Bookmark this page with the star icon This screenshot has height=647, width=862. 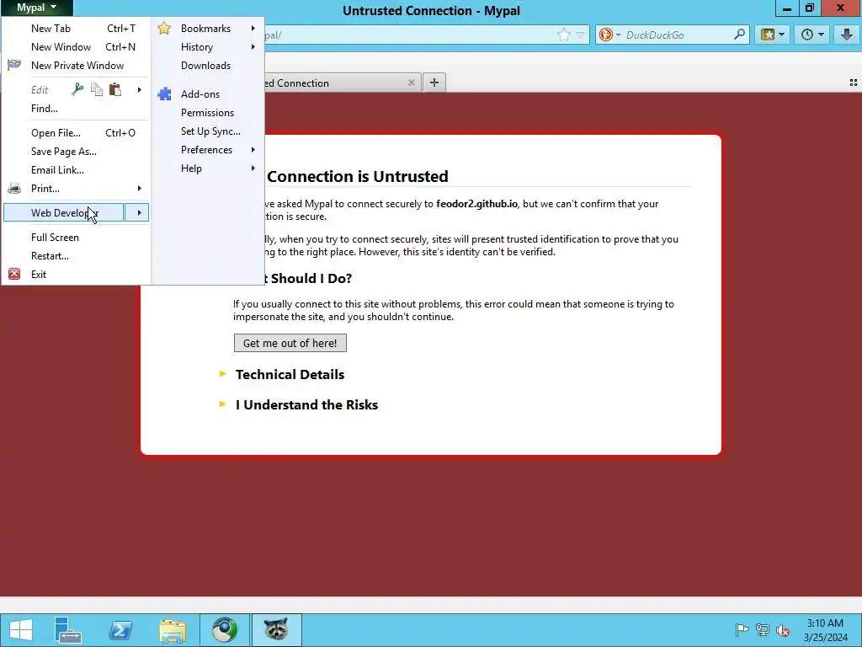564,35
